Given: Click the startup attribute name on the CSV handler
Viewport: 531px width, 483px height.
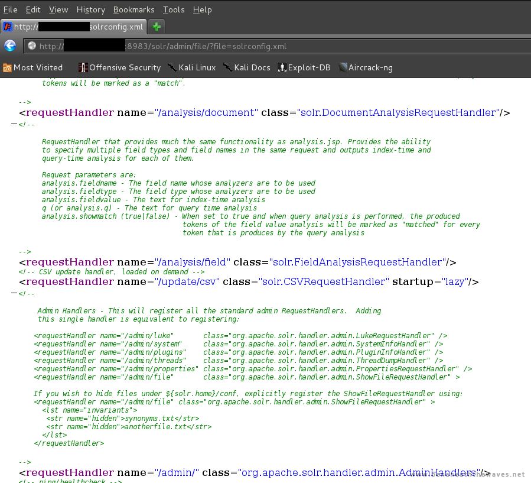Looking at the screenshot, I should [412, 281].
